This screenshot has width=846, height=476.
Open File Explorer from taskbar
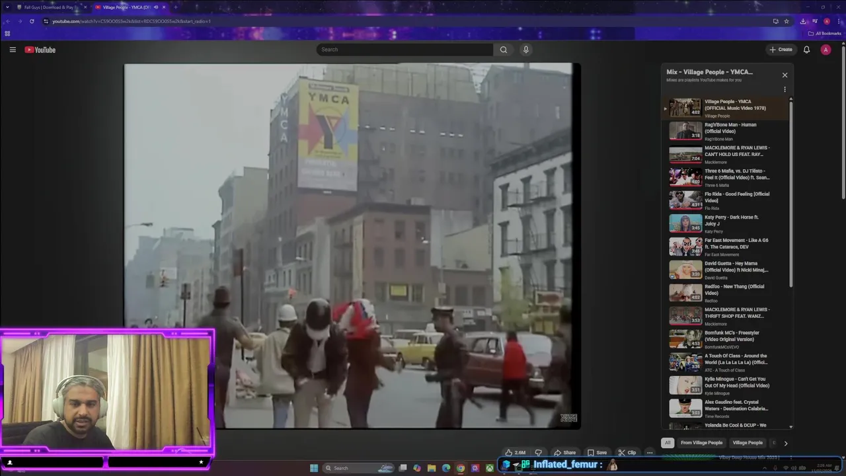pos(432,468)
